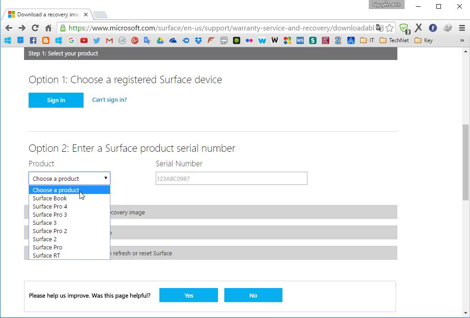
Task: Open the green shield extension with badge 2
Action: pos(404,28)
